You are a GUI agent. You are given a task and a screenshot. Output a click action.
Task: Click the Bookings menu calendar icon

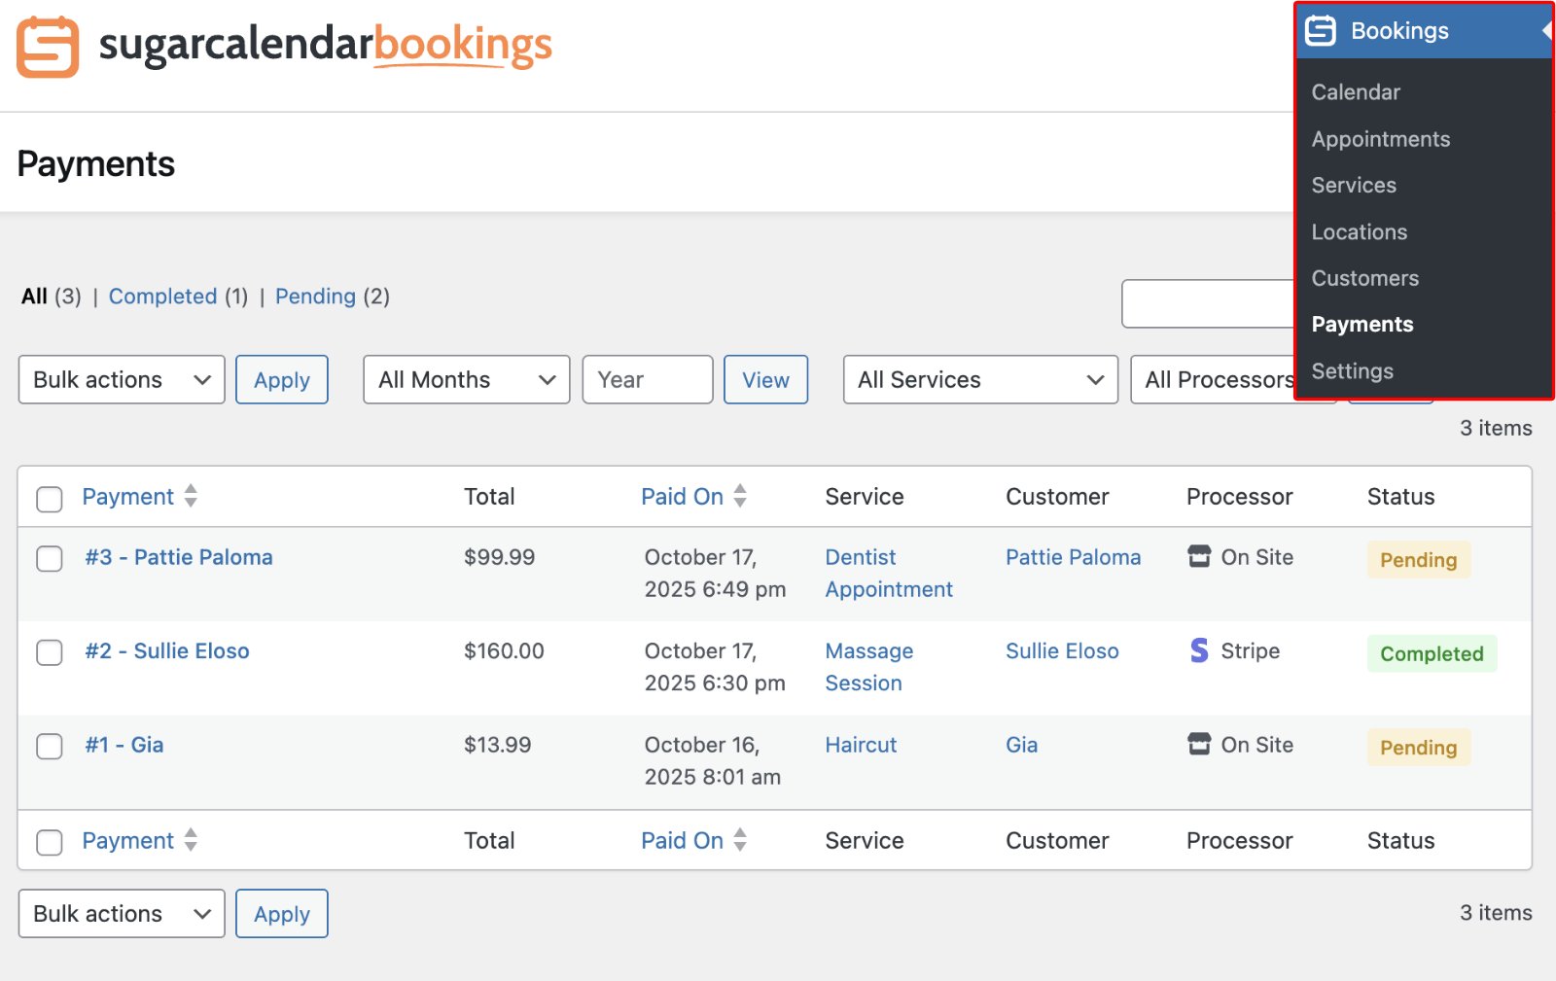[1320, 31]
